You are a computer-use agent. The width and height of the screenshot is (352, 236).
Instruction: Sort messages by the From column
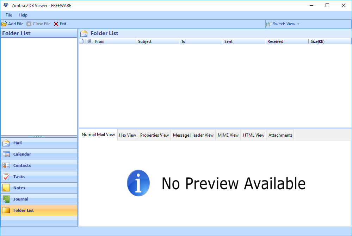coord(114,41)
